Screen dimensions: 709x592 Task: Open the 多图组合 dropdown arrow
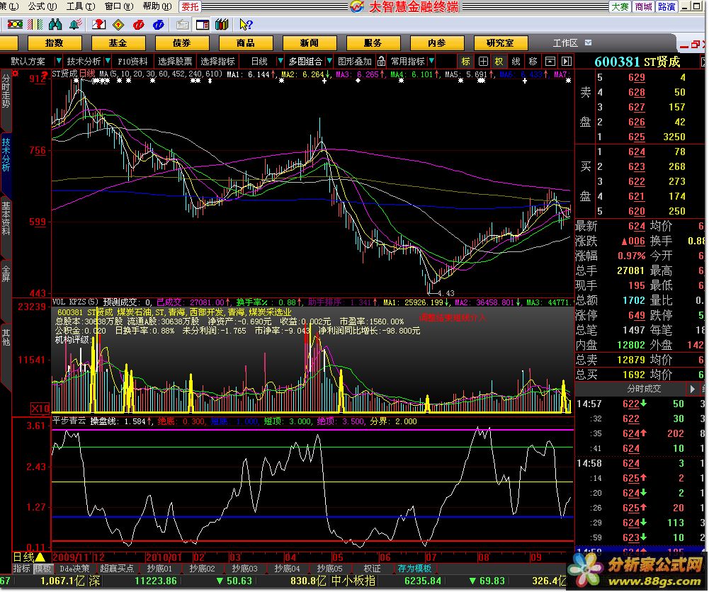[329, 61]
